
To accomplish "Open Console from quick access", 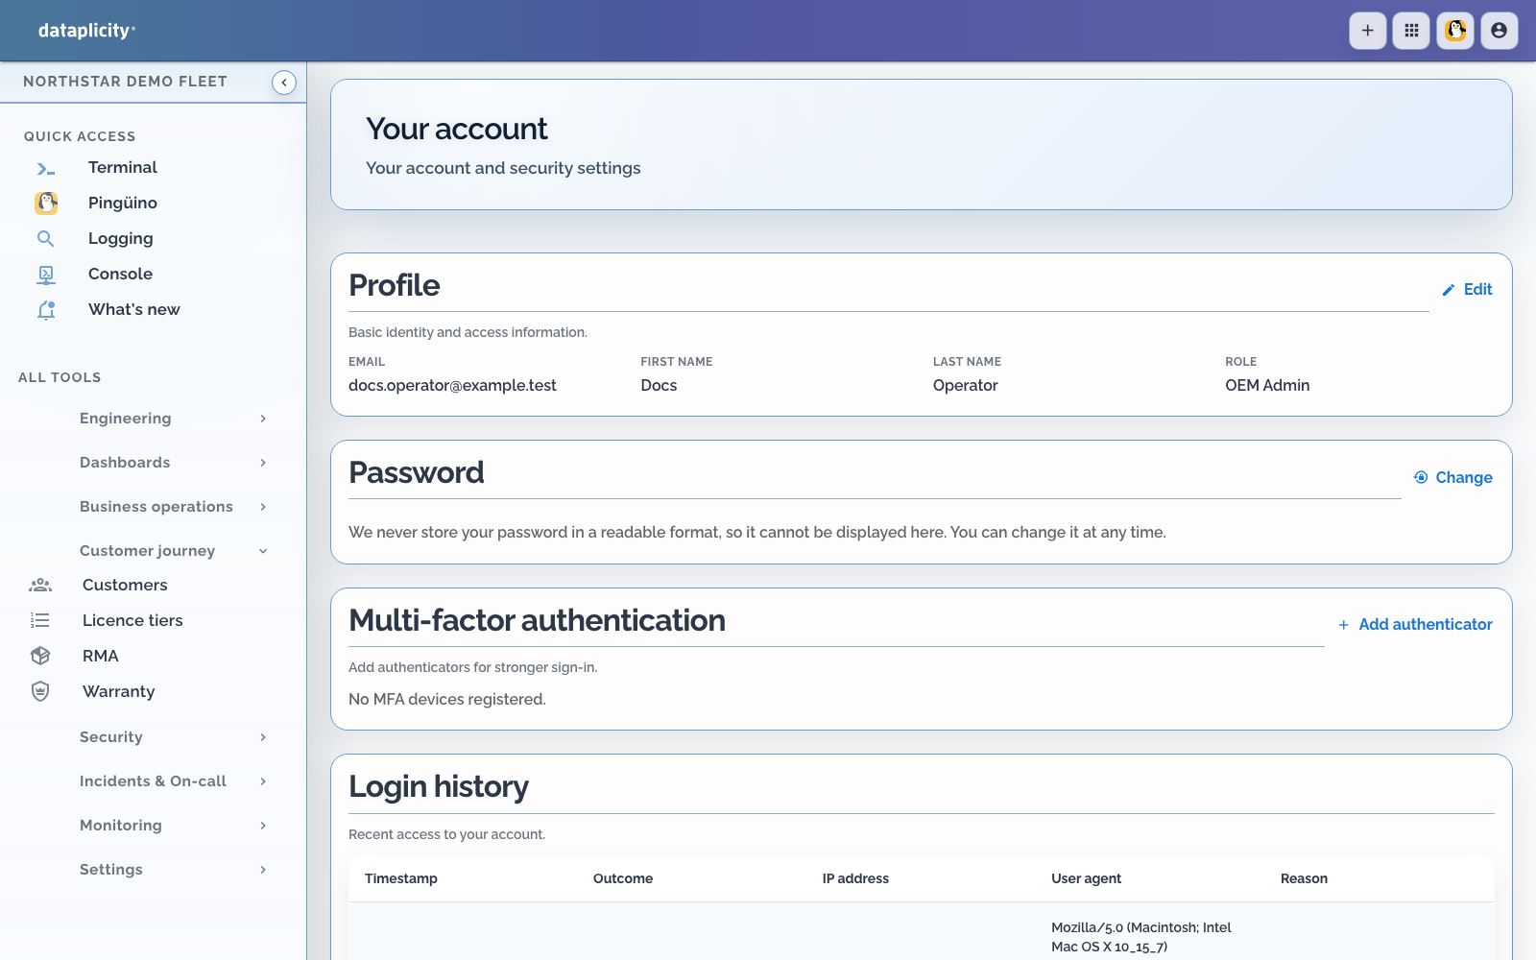I will 120,274.
